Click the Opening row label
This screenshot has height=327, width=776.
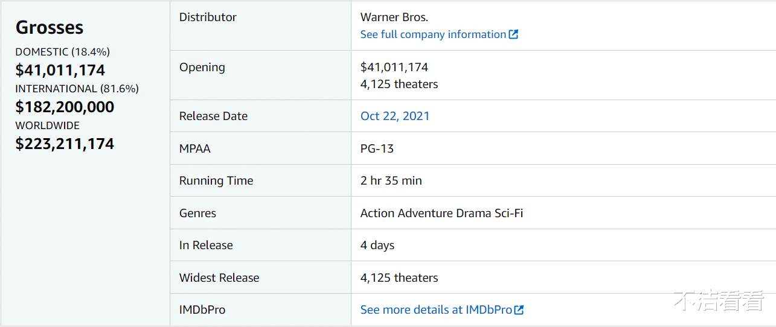pos(202,67)
